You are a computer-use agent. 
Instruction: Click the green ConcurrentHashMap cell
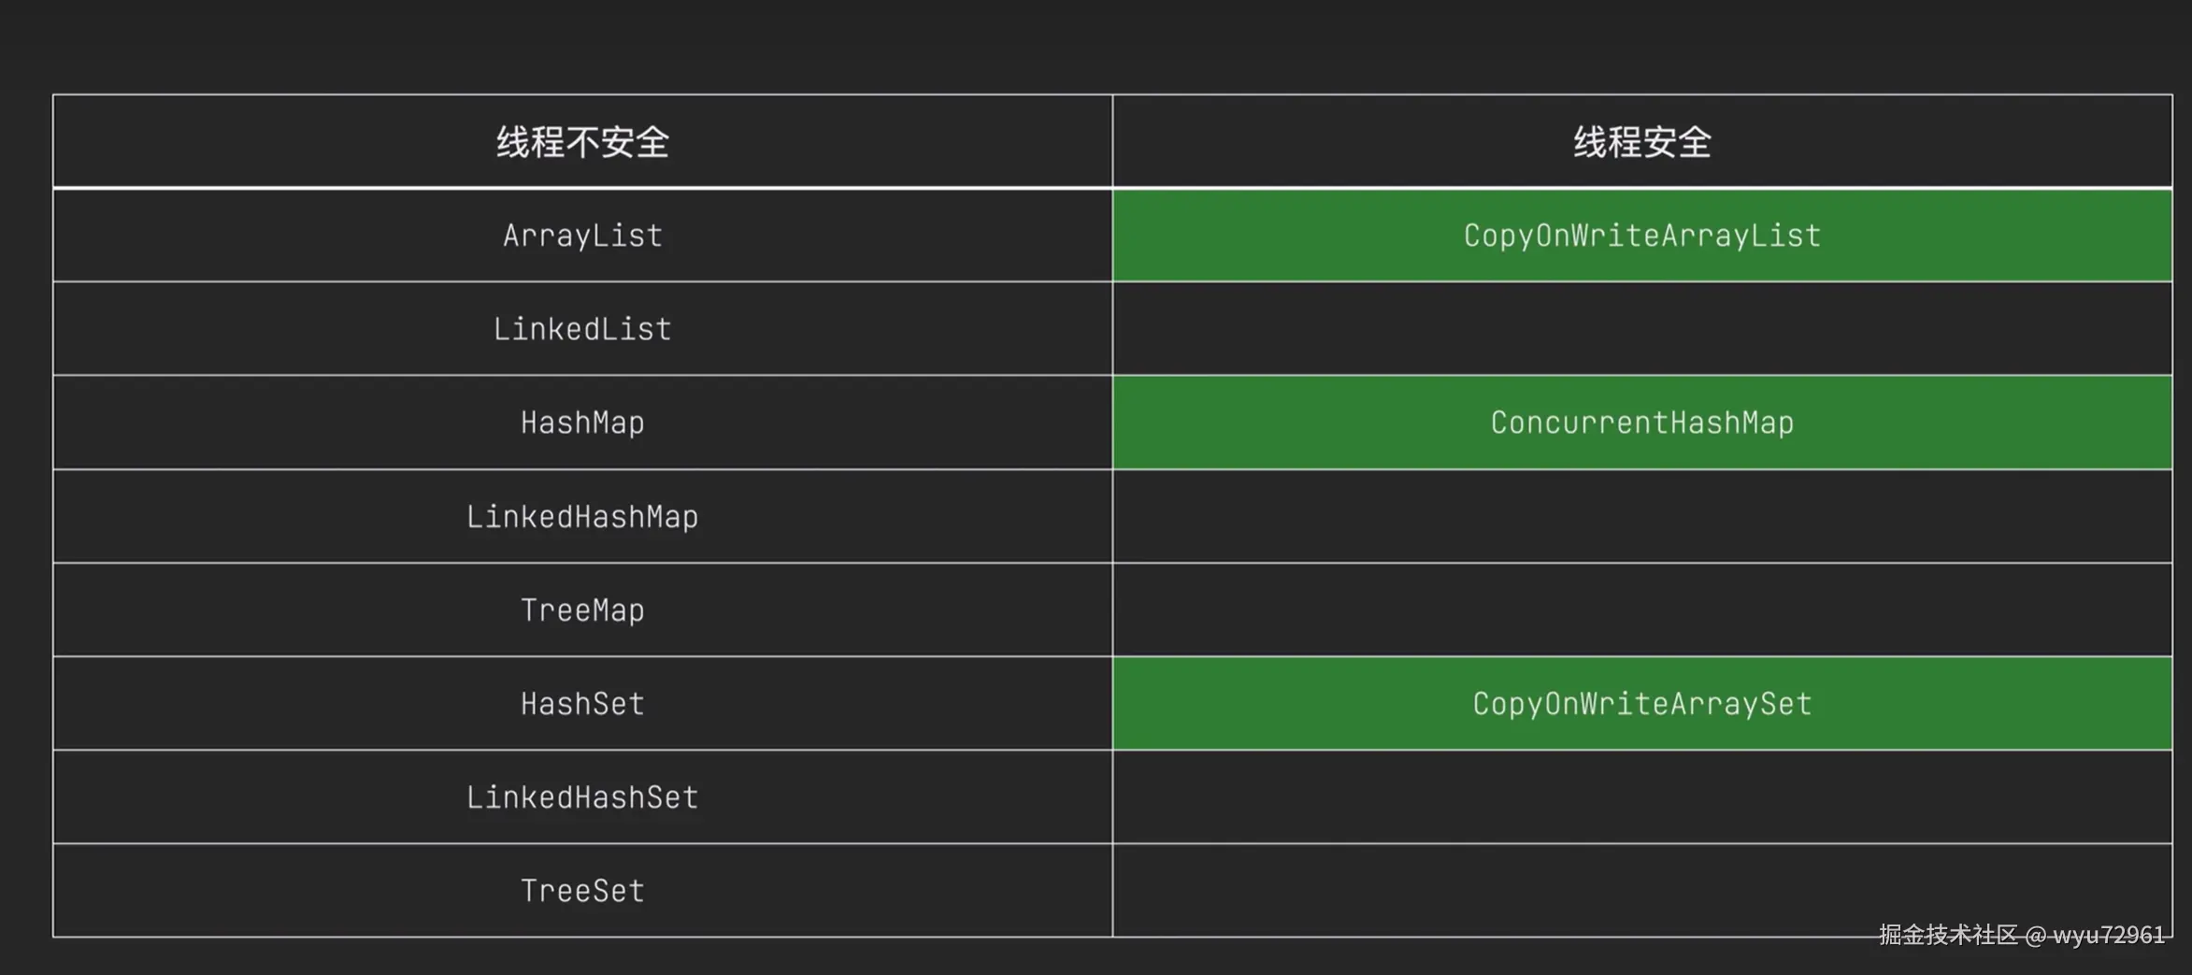[1641, 423]
